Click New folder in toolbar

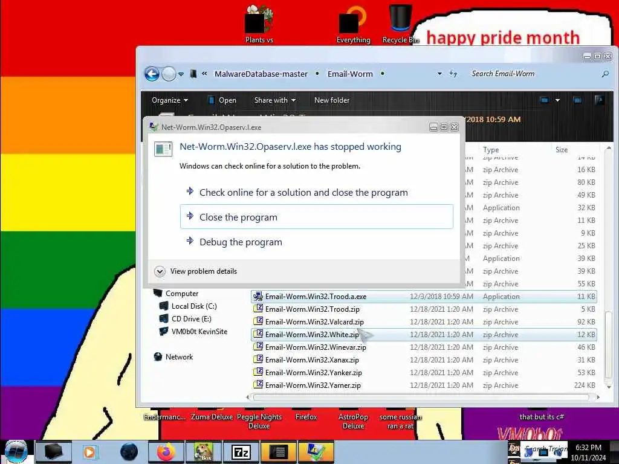(332, 100)
